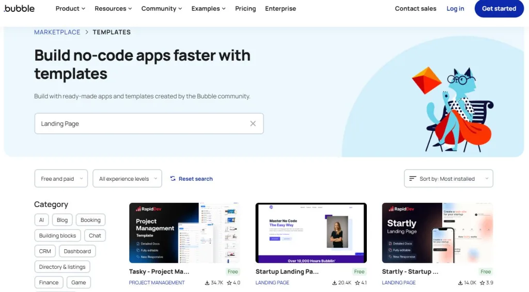Select the Chat category chip

(95, 235)
